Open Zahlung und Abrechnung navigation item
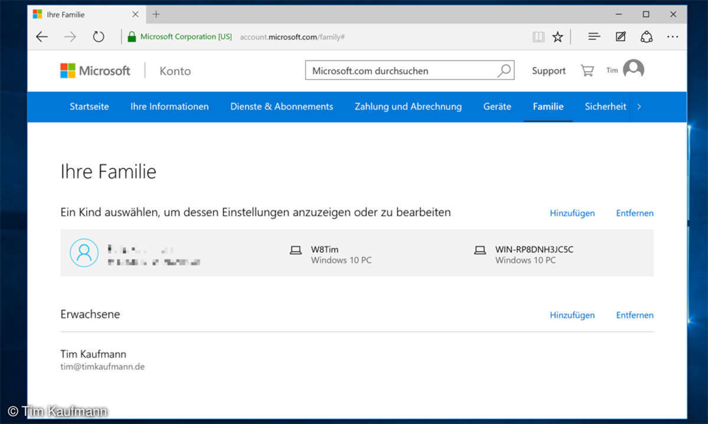Screen dimensions: 708x424 [x=408, y=107]
